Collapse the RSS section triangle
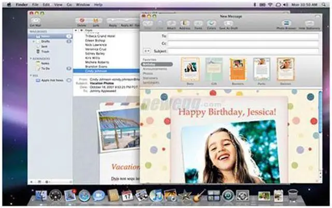Screen dimensions: 332x208 31,75
